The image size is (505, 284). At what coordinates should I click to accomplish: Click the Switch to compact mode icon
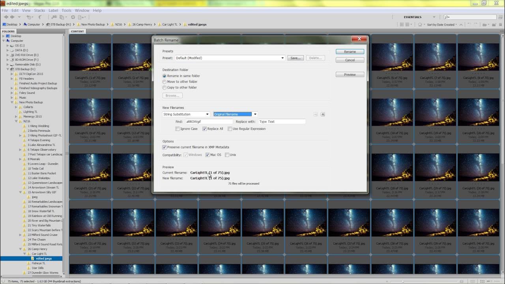point(500,17)
